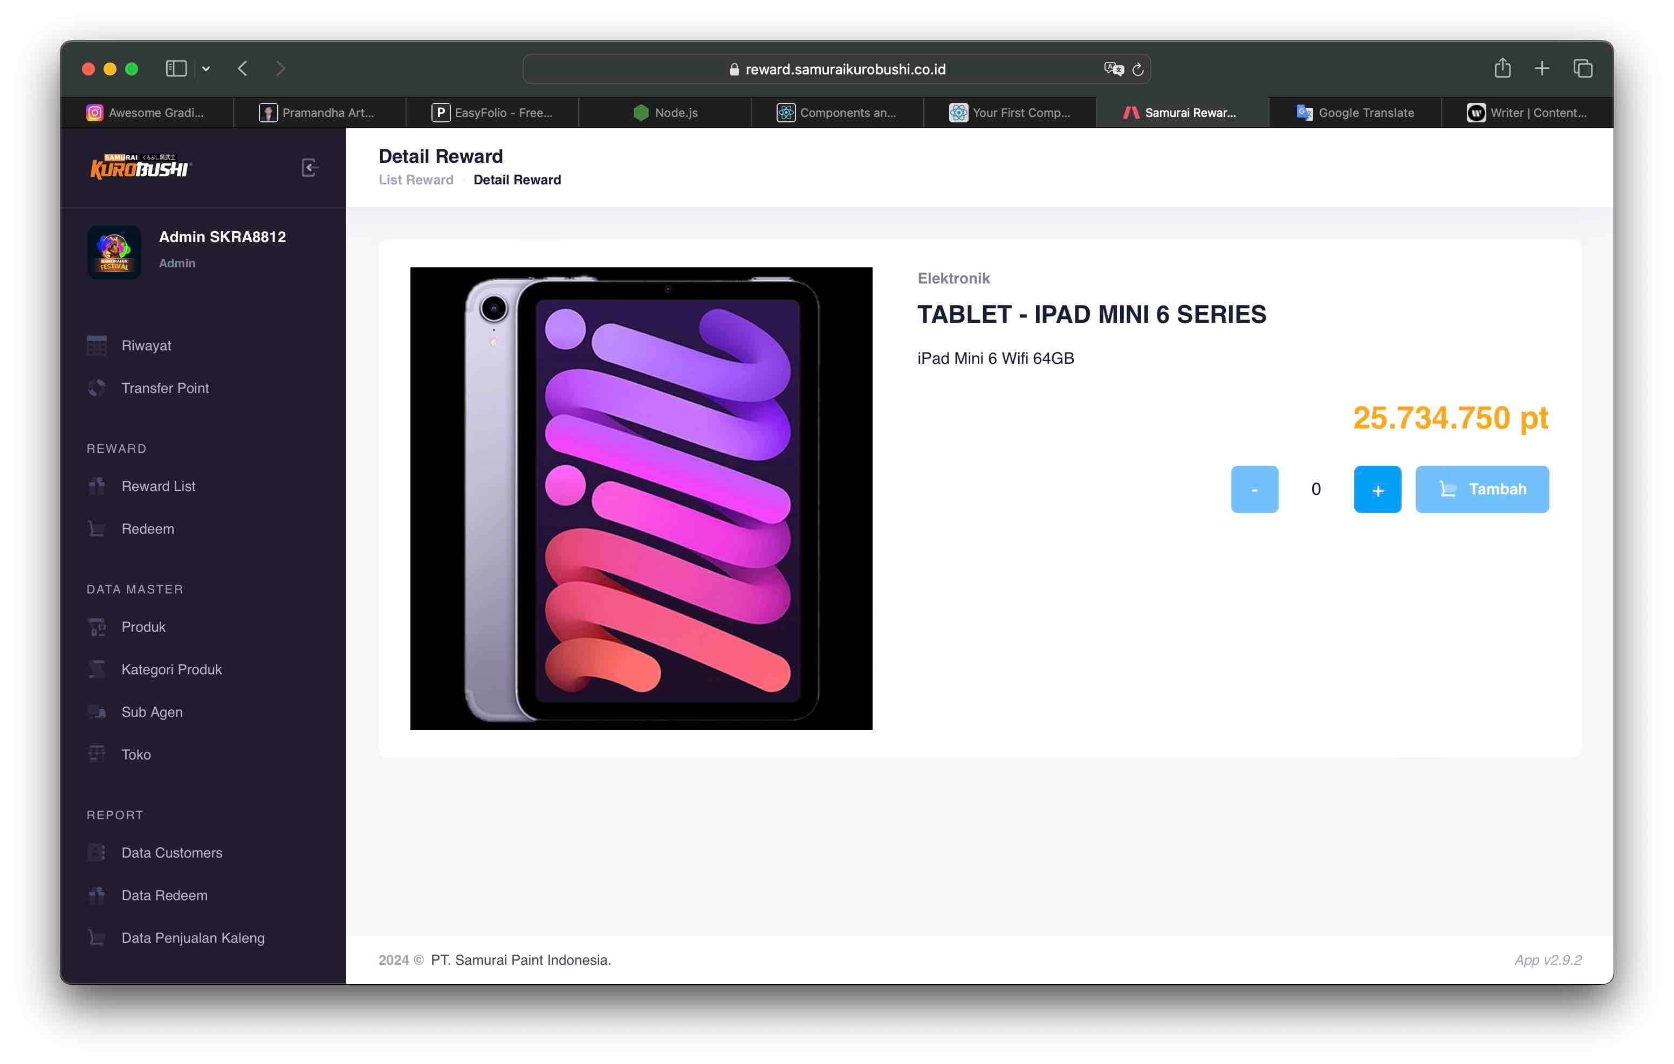This screenshot has height=1064, width=1674.
Task: Click the Sub Agen icon
Action: (x=97, y=711)
